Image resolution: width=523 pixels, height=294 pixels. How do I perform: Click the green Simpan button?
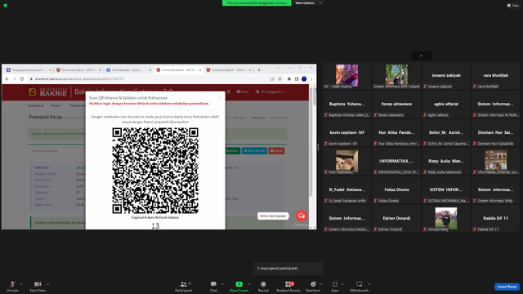click(232, 151)
